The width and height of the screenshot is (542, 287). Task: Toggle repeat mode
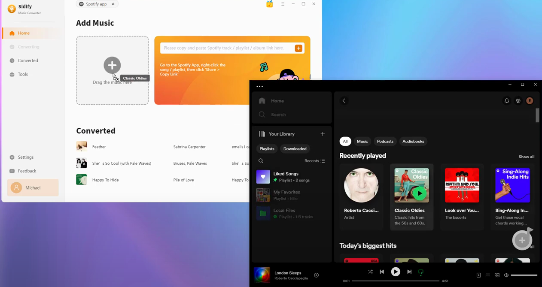click(x=421, y=272)
